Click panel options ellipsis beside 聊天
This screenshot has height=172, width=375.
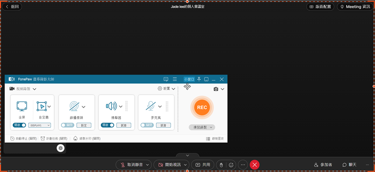[x=367, y=165]
